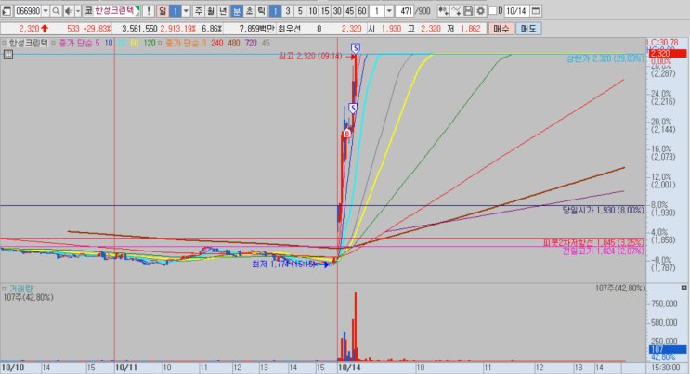The width and height of the screenshot is (690, 374).
Task: Click the 매도 sell button
Action: [x=528, y=29]
